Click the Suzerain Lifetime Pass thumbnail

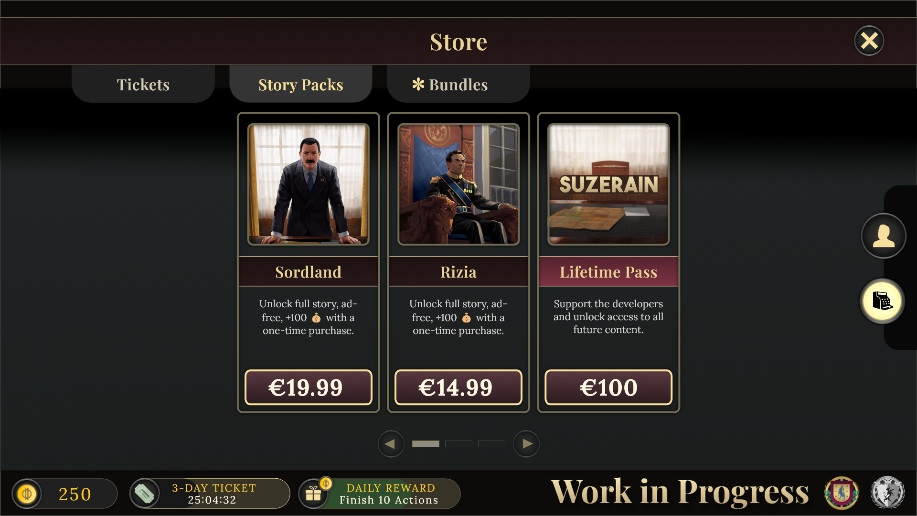[608, 184]
